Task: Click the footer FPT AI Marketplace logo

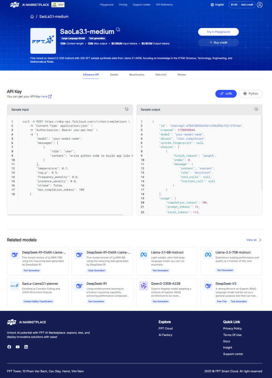Action: click(x=26, y=322)
